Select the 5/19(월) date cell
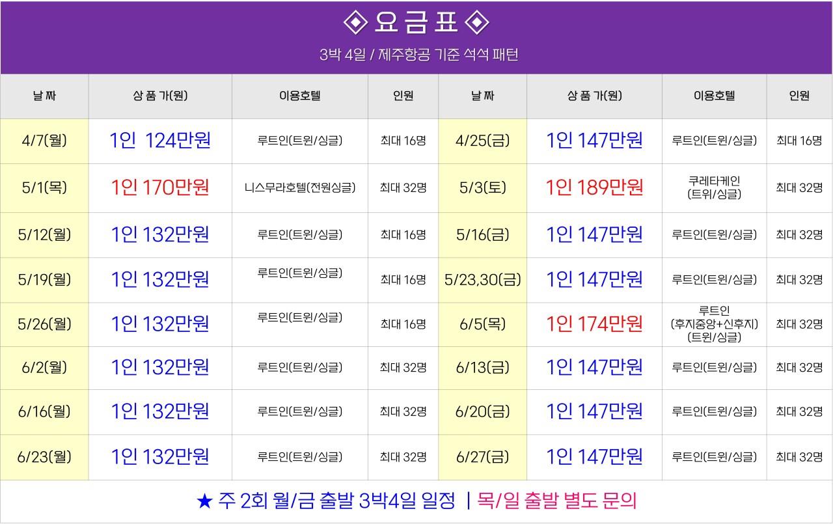 [x=44, y=280]
